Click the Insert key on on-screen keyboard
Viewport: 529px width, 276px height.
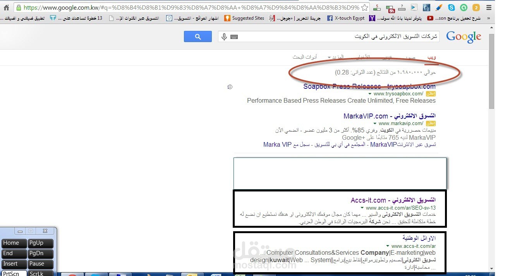click(x=14, y=264)
